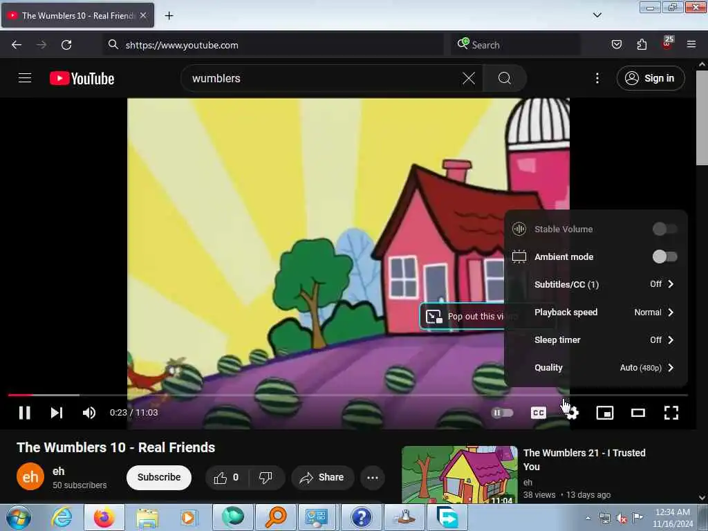The width and height of the screenshot is (708, 531).
Task: Turn on closed captions CC button
Action: tap(538, 413)
